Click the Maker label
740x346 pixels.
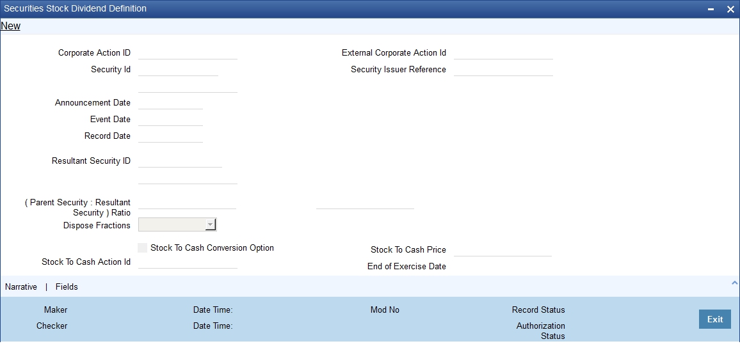click(x=56, y=310)
